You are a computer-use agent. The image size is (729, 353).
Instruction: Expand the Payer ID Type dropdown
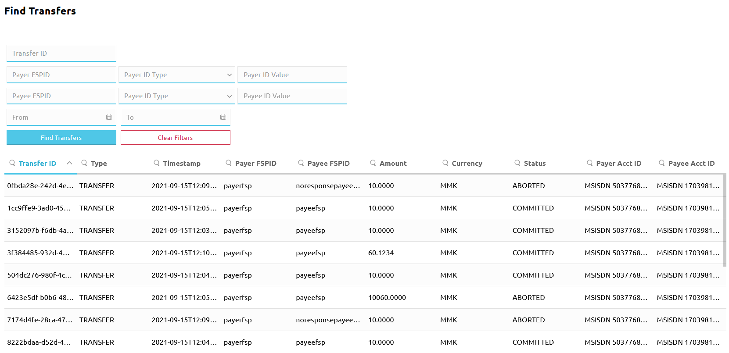pyautogui.click(x=176, y=75)
